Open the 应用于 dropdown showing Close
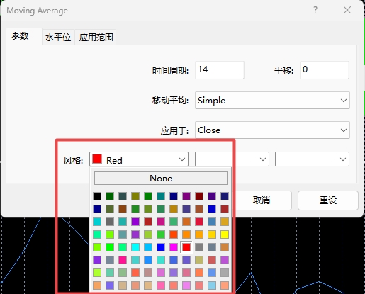The width and height of the screenshot is (365, 294). coord(272,130)
